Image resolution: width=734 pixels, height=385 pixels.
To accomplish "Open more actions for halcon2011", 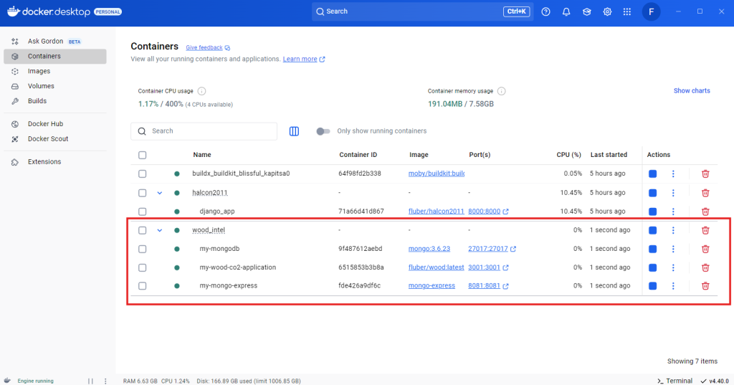I will click(x=673, y=193).
